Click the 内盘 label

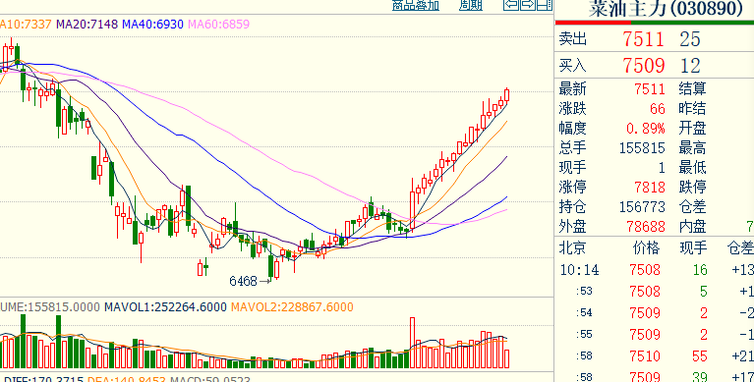click(x=692, y=226)
